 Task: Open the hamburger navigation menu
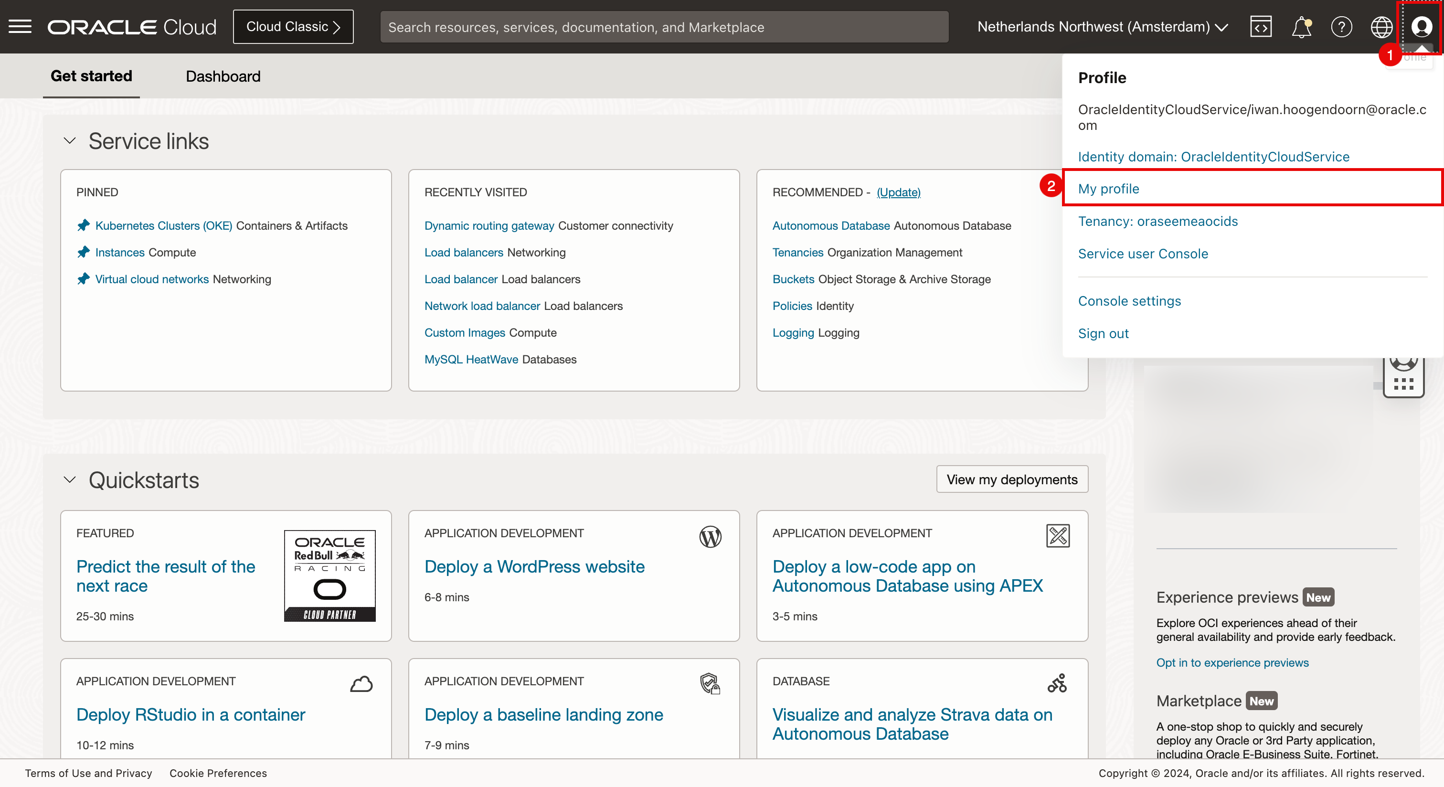click(x=20, y=26)
